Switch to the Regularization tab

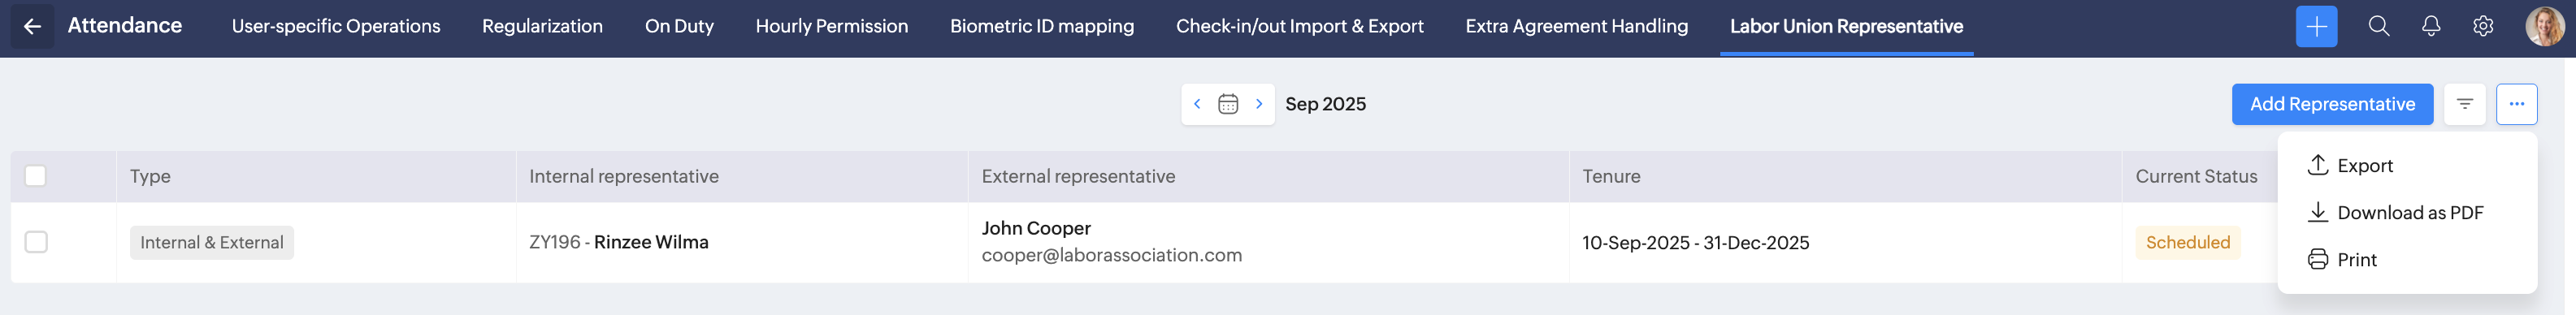[x=542, y=27]
